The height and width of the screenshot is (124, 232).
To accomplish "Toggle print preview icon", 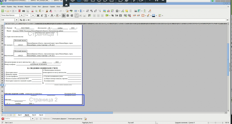I will (x=27, y=11).
